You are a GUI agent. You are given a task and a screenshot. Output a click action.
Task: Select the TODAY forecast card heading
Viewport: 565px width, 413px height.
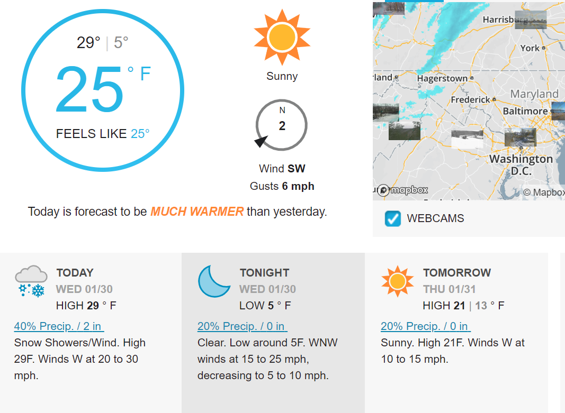[75, 273]
